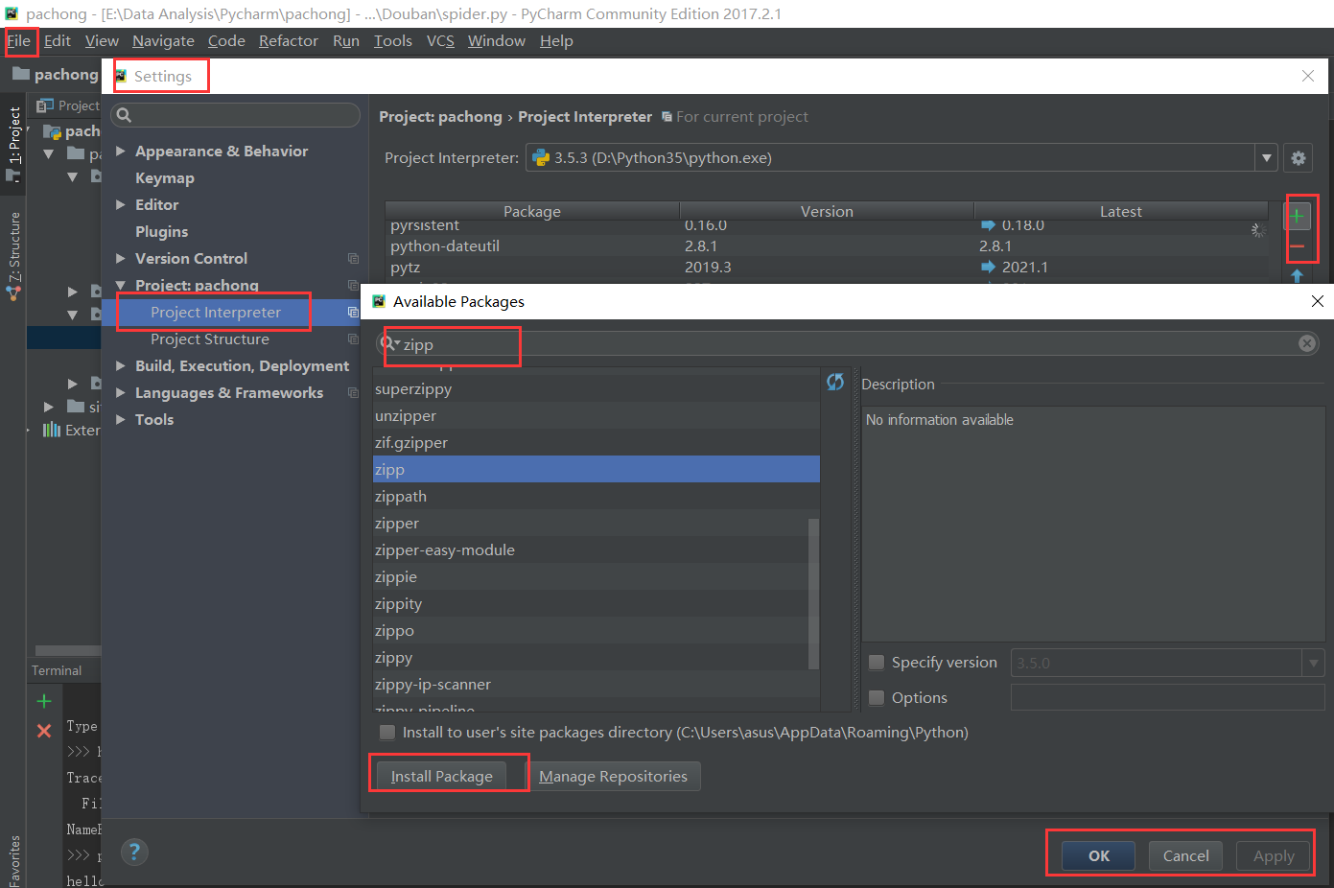This screenshot has width=1334, height=888.
Task: Enable the Specify version checkbox
Action: (877, 663)
